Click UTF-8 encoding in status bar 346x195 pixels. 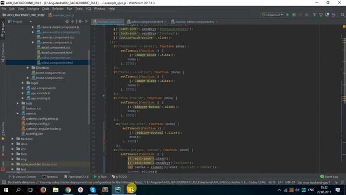(x=290, y=183)
